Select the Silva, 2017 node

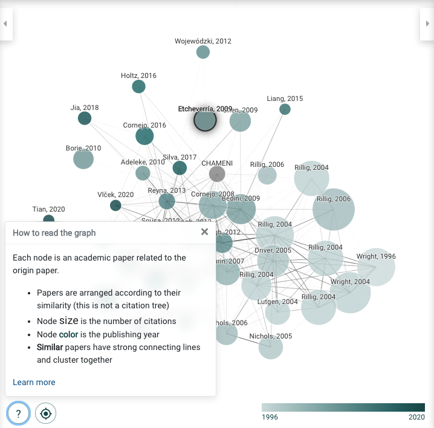(180, 168)
